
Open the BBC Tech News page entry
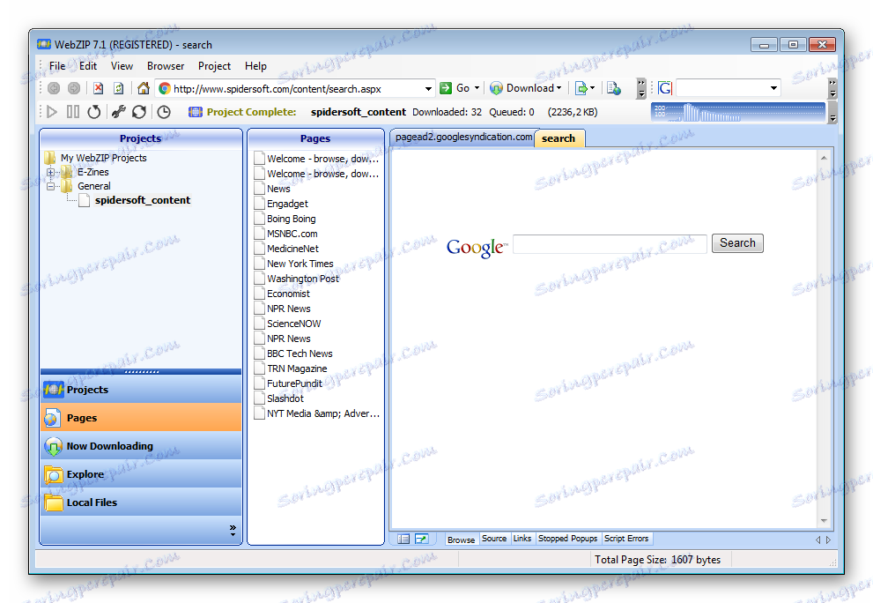300,354
